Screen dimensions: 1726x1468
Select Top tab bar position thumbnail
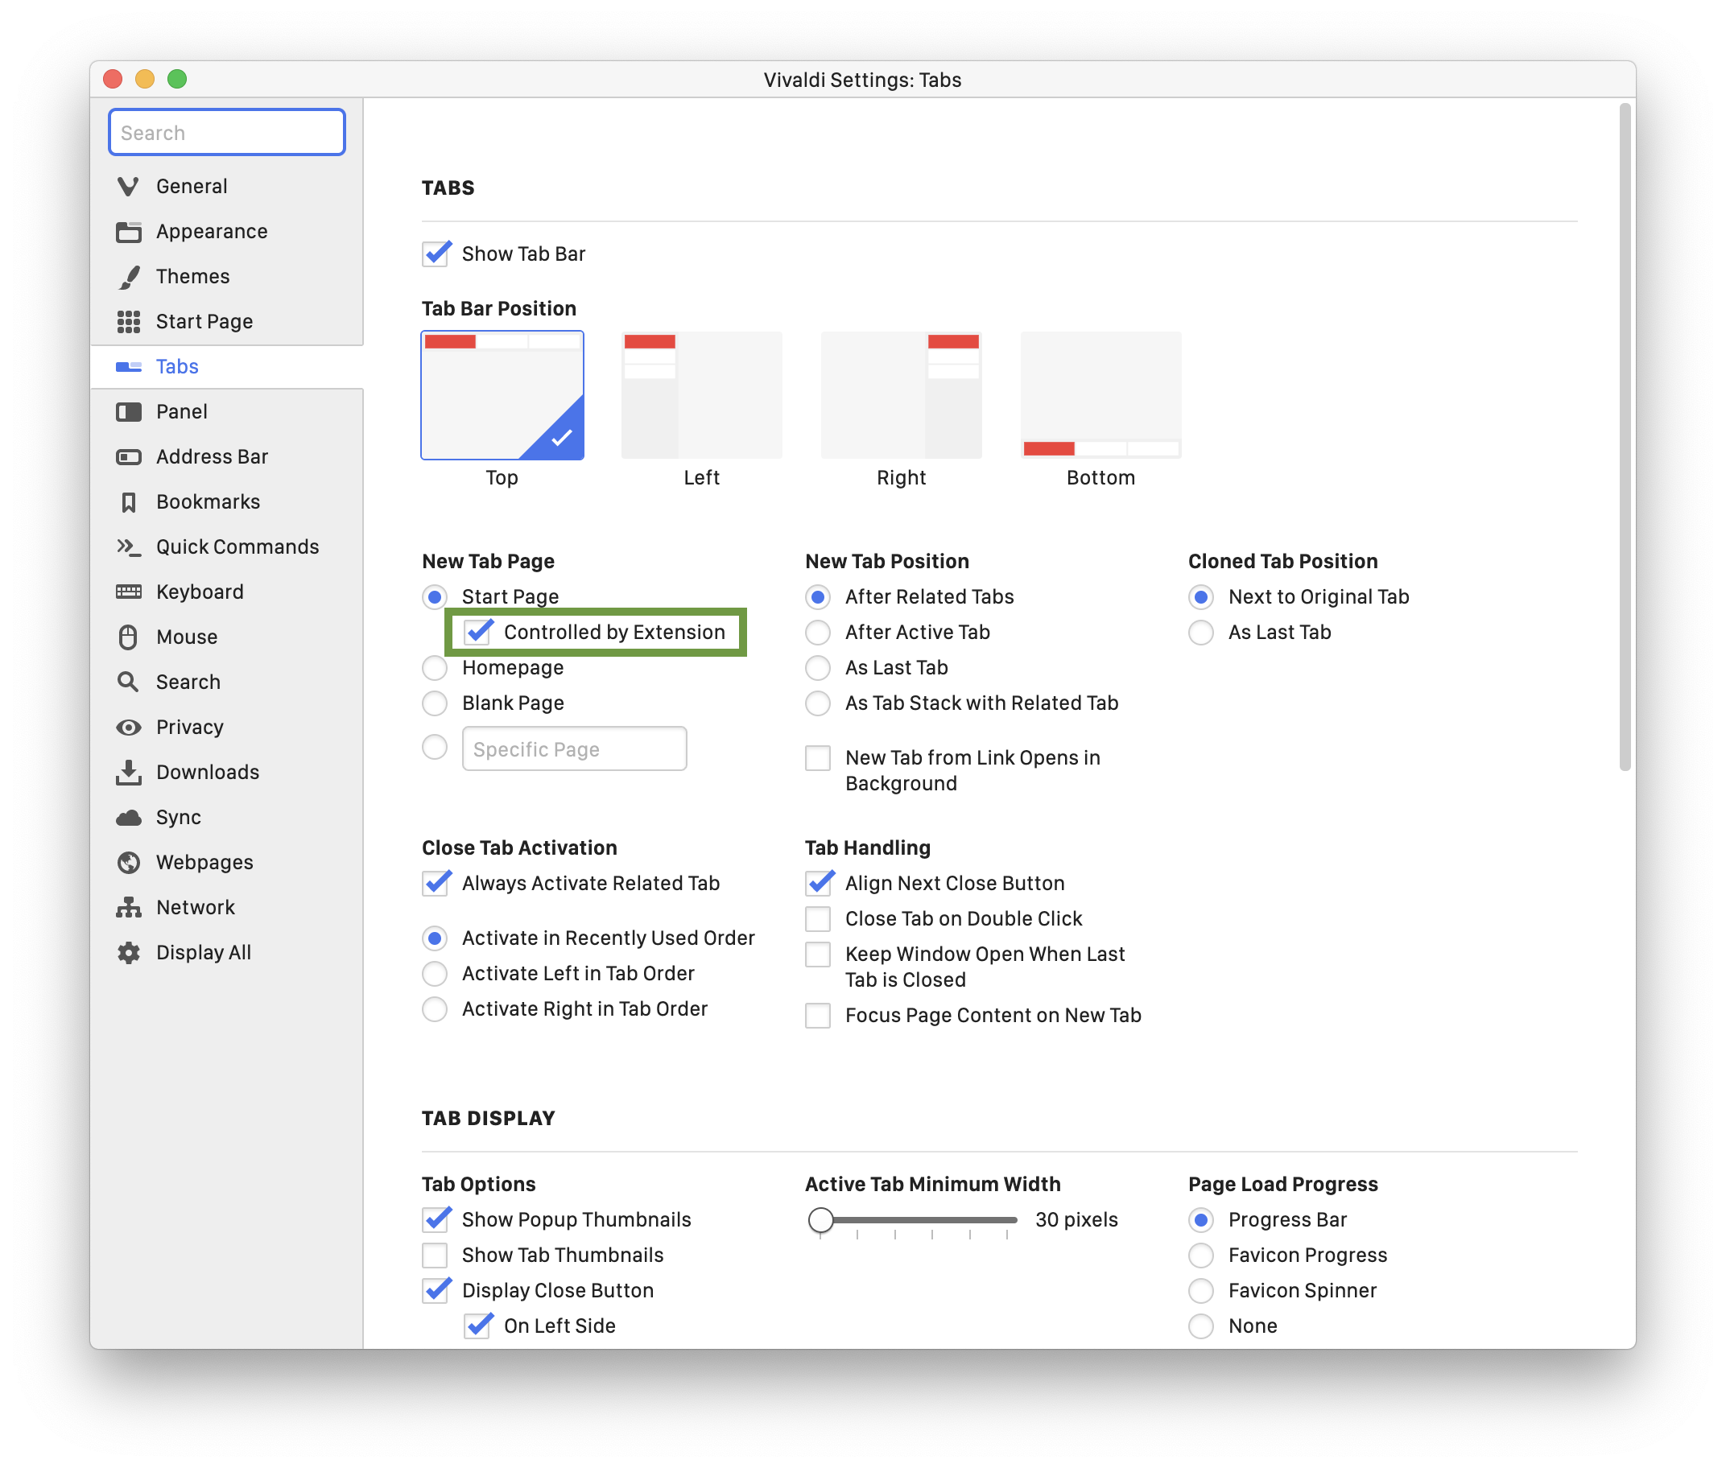click(x=502, y=395)
